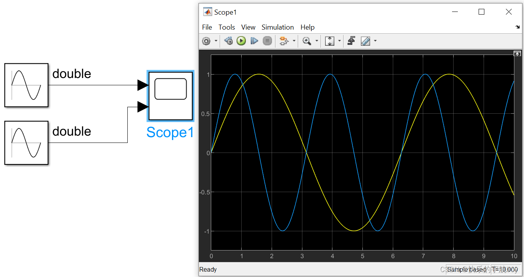524x277 pixels.
Task: Open the Simulation menu
Action: pyautogui.click(x=277, y=27)
